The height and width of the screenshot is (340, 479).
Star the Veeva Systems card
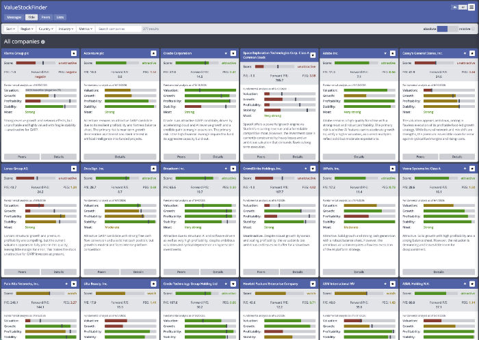[x=472, y=169]
